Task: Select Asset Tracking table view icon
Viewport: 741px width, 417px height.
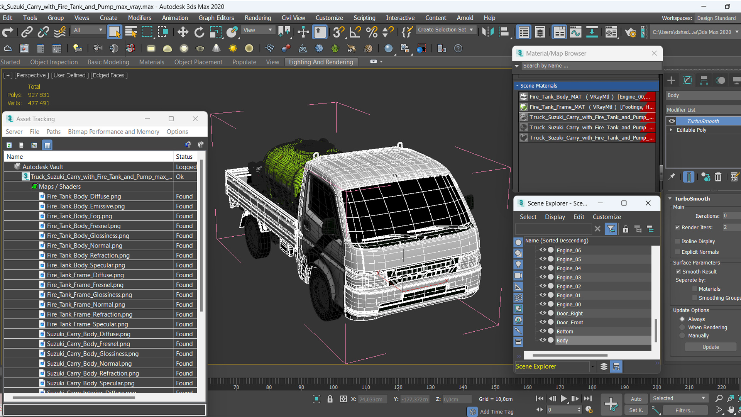Action: click(x=47, y=145)
